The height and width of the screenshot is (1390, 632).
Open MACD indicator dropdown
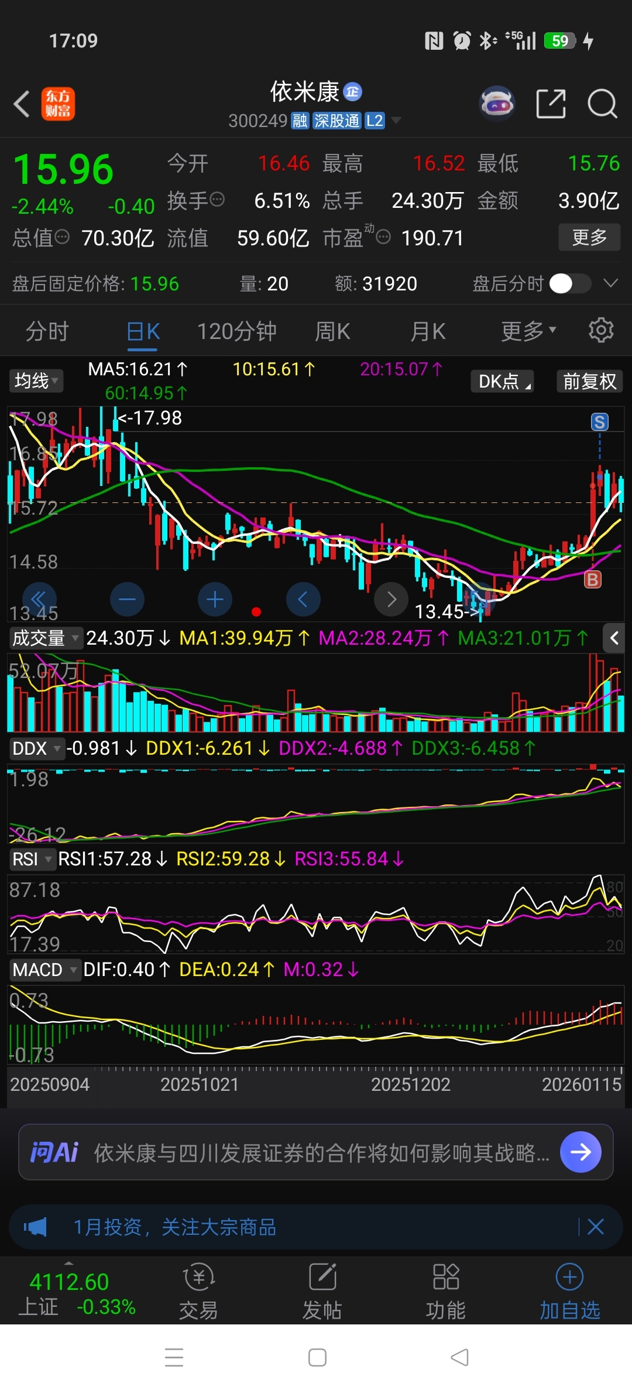(44, 970)
